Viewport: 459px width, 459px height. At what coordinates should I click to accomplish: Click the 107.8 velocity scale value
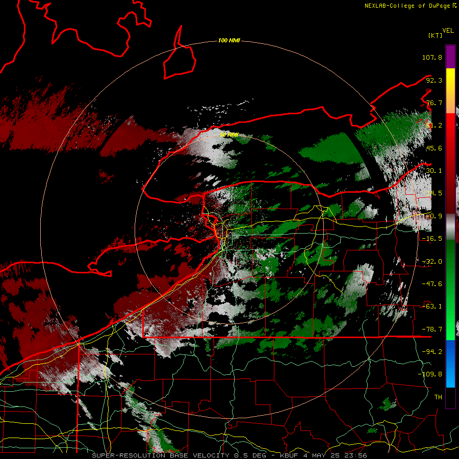click(x=432, y=57)
